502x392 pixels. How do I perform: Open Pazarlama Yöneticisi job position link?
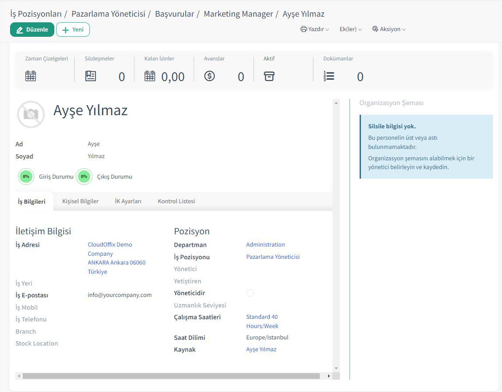pos(273,257)
